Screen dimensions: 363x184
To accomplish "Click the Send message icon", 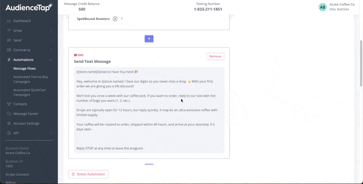I will pyautogui.click(x=9, y=40).
